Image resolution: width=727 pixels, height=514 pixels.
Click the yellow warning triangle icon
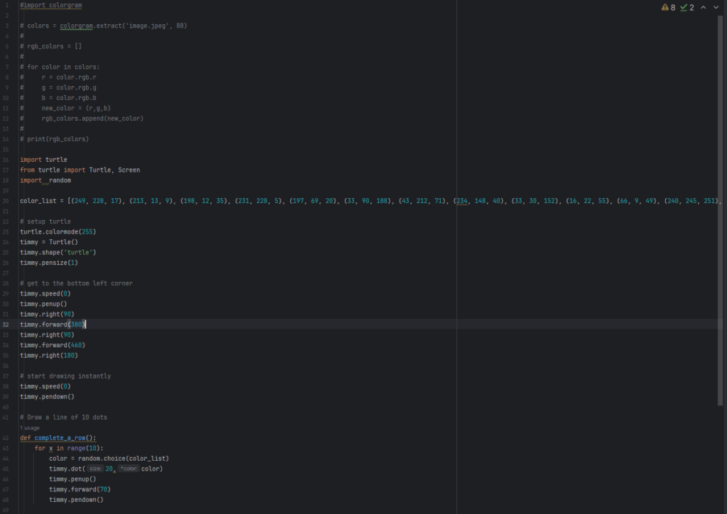coord(665,7)
